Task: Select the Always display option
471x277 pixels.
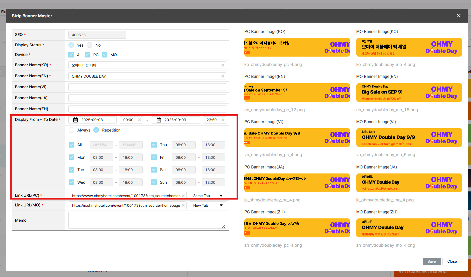Action: click(x=72, y=130)
